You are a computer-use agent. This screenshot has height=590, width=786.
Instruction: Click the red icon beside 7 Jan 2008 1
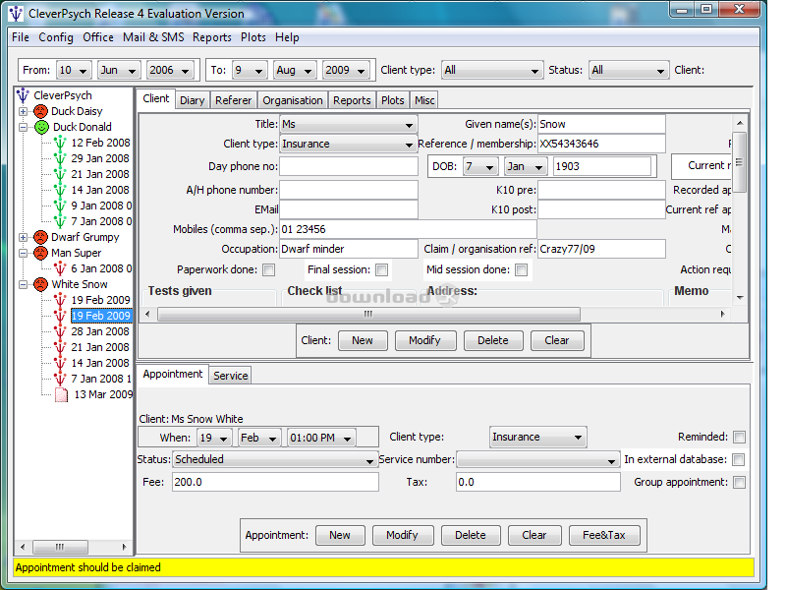coord(60,379)
